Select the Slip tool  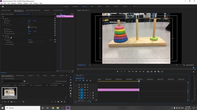click(x=70, y=88)
